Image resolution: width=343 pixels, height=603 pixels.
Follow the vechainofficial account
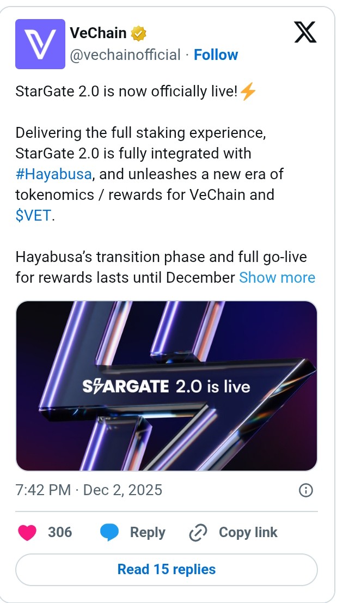[216, 55]
